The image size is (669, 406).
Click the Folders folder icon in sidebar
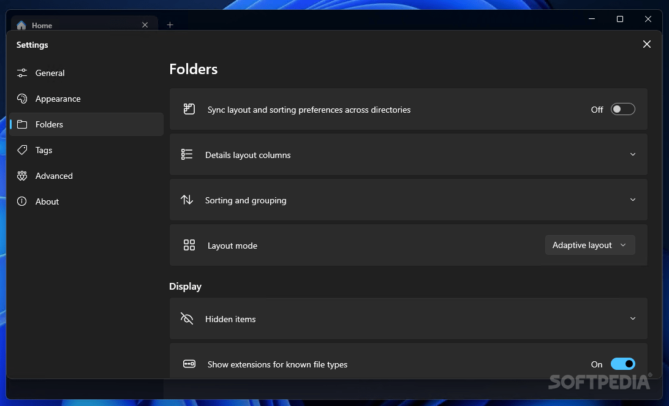(x=22, y=124)
